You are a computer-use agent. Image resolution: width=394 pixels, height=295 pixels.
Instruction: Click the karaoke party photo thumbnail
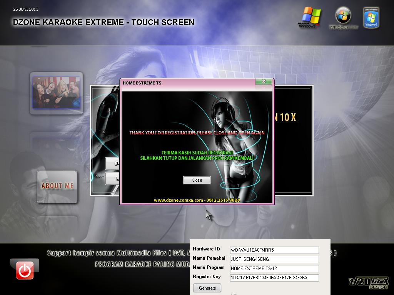click(x=57, y=93)
